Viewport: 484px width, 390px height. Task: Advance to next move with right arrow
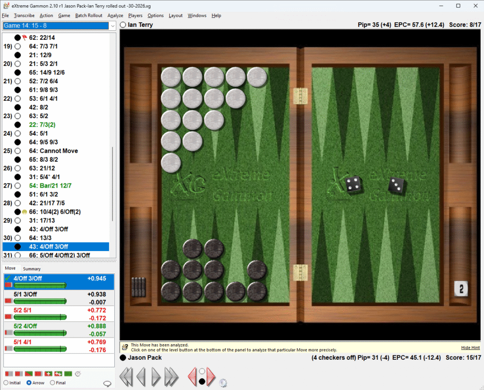coord(156,377)
